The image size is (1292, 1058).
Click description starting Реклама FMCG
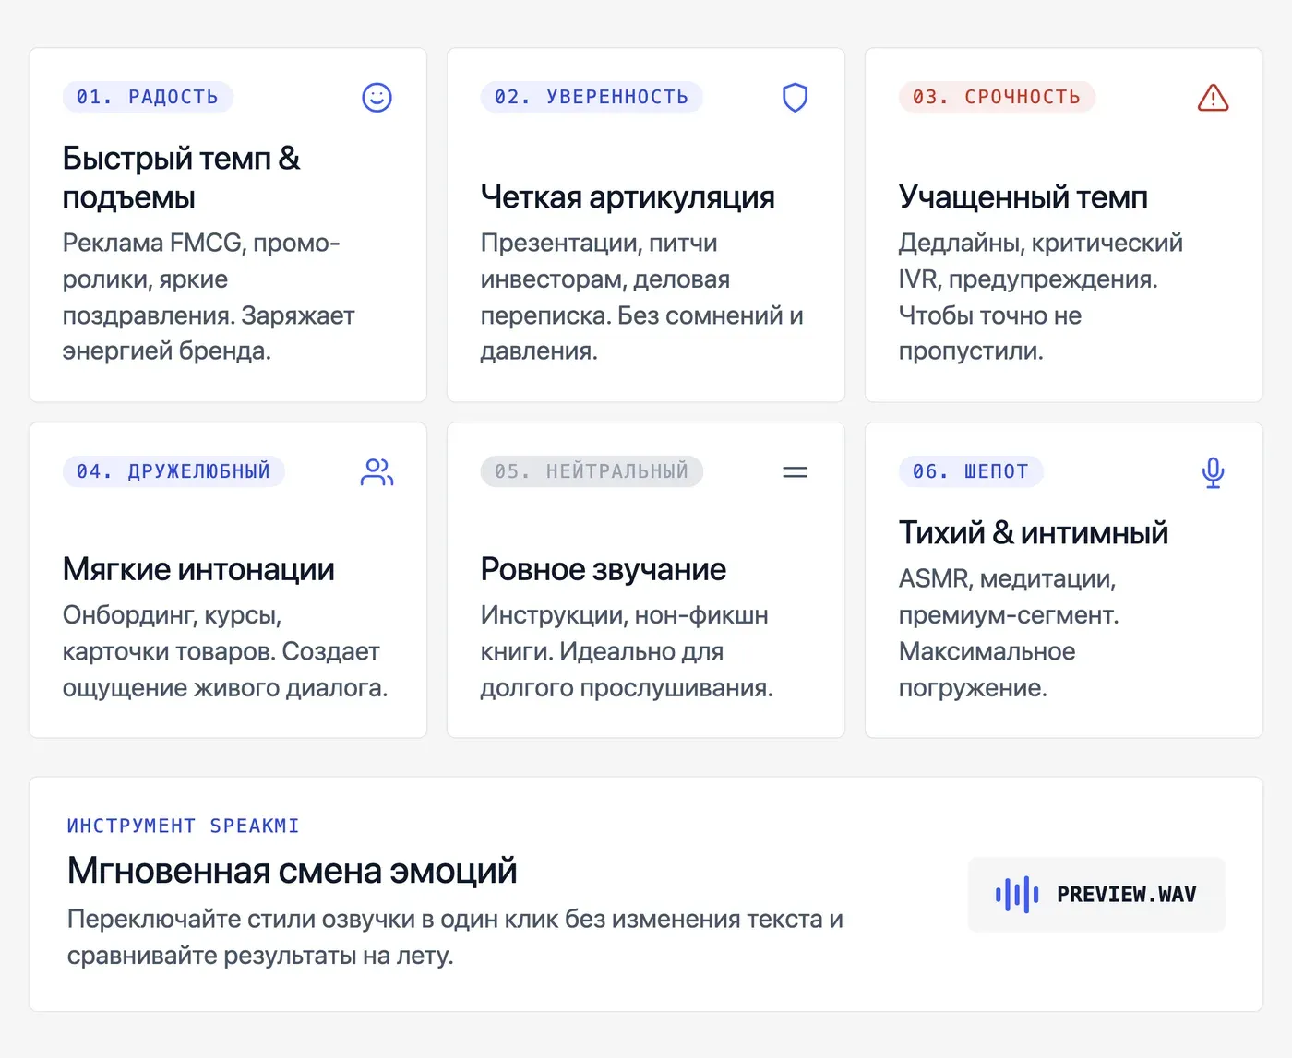coord(209,297)
